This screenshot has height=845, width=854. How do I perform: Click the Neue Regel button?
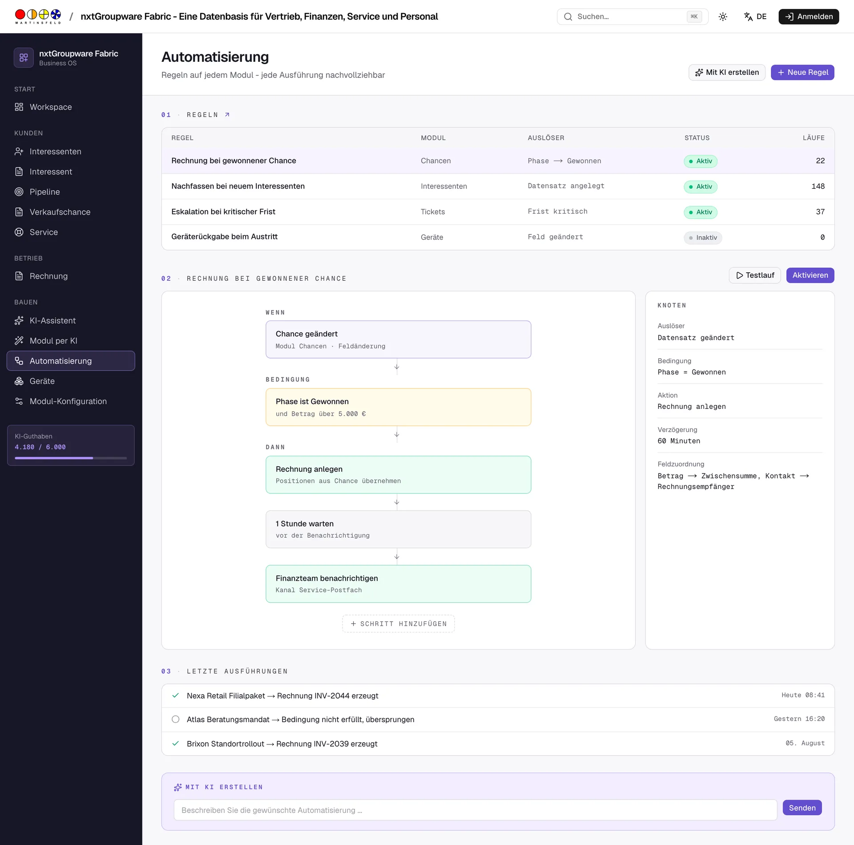click(x=802, y=73)
